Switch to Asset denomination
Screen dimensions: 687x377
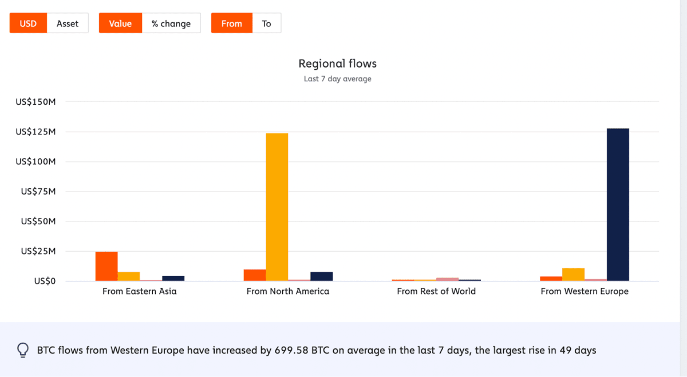pyautogui.click(x=68, y=23)
